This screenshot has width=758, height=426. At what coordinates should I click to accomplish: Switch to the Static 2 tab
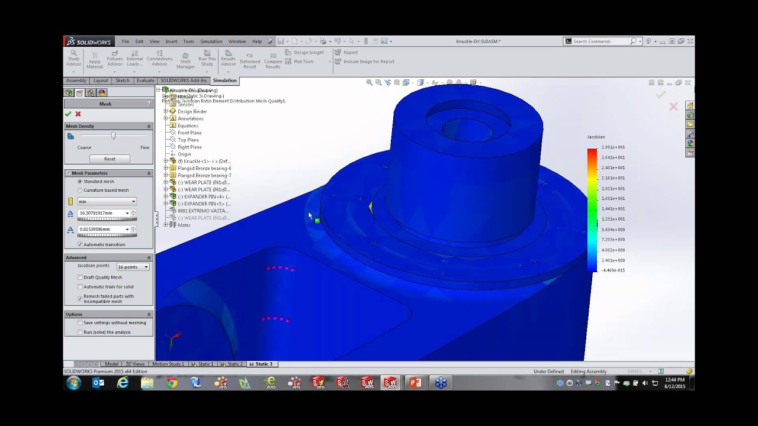coord(232,364)
